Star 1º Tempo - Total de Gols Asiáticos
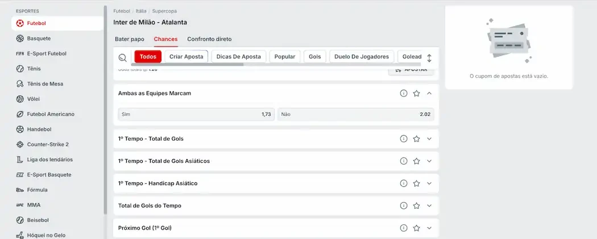The width and height of the screenshot is (597, 239). coord(417,161)
